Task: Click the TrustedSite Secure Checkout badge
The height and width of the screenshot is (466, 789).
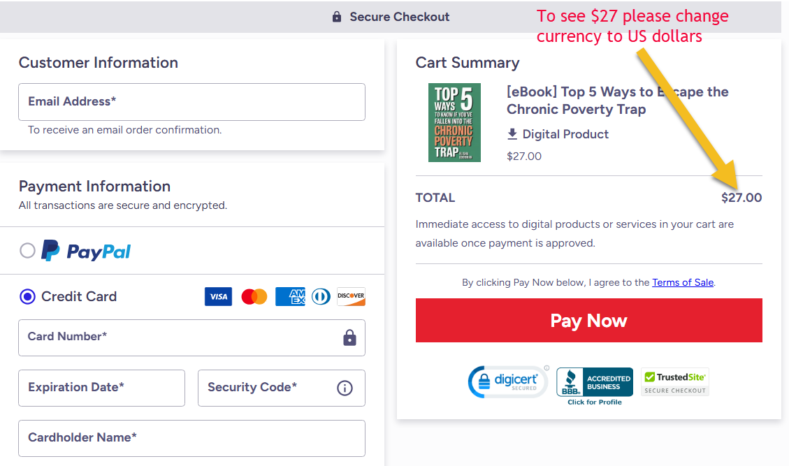Action: tap(675, 381)
